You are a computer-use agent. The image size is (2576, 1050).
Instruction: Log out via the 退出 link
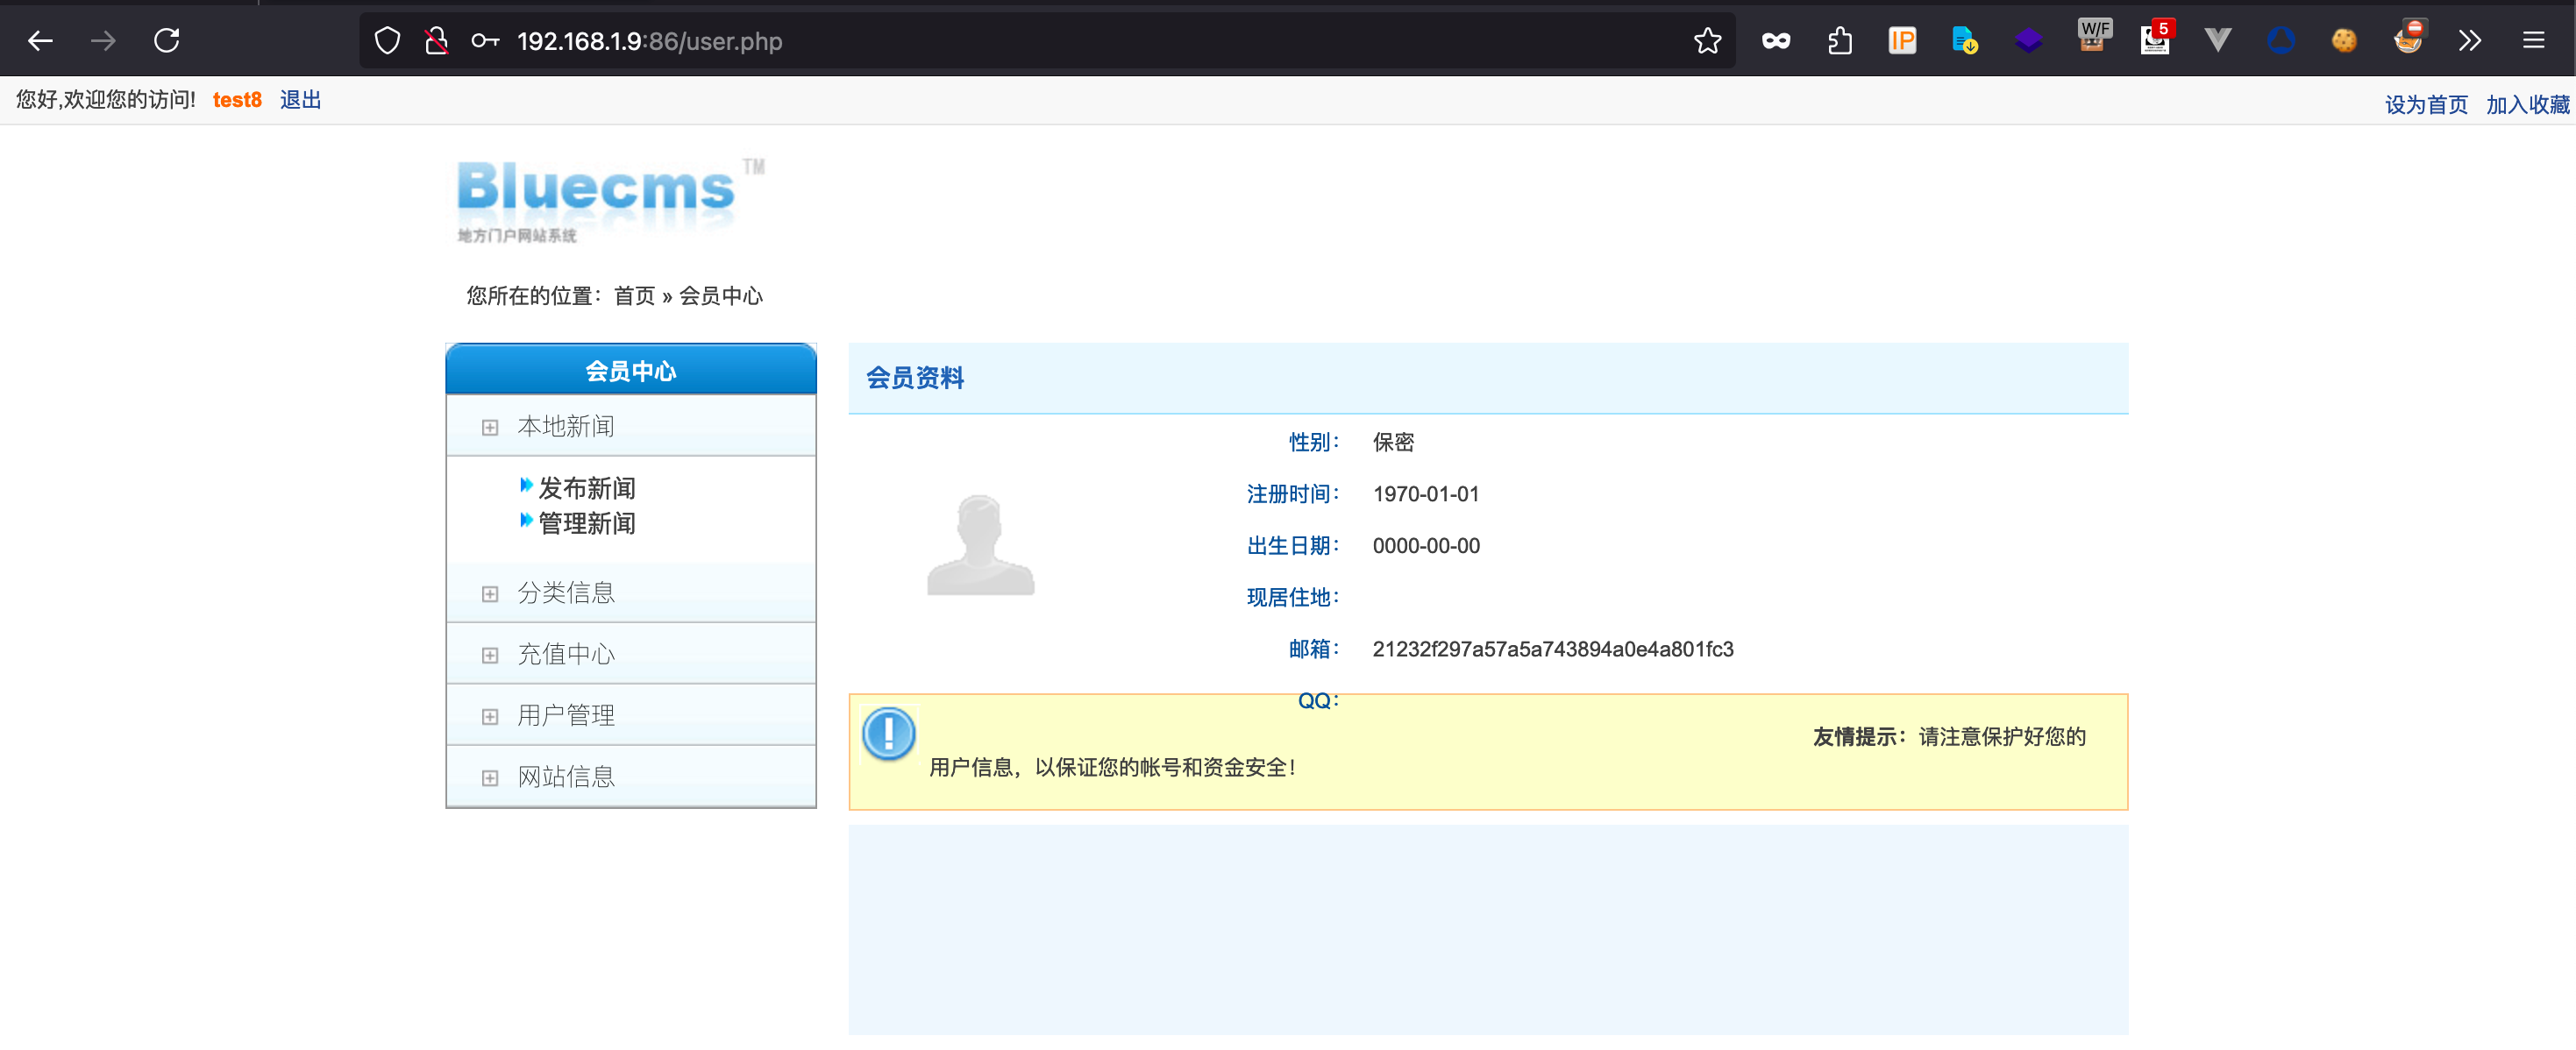click(301, 100)
